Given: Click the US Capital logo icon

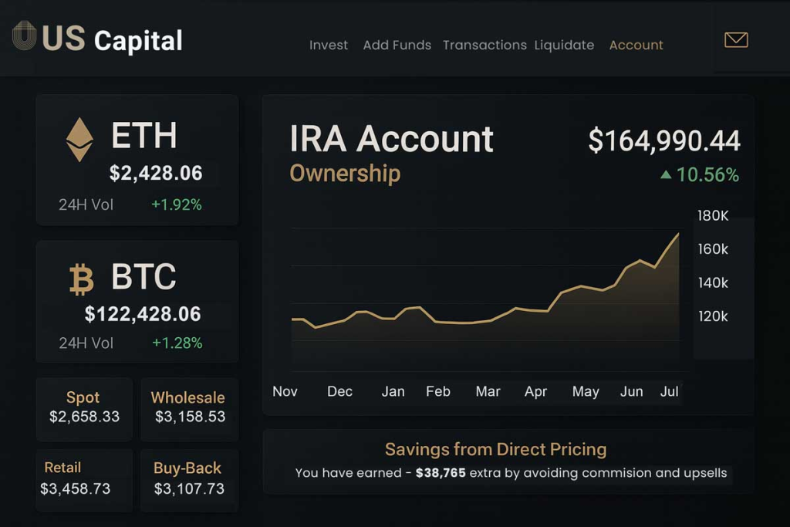Looking at the screenshot, I should 25,36.
